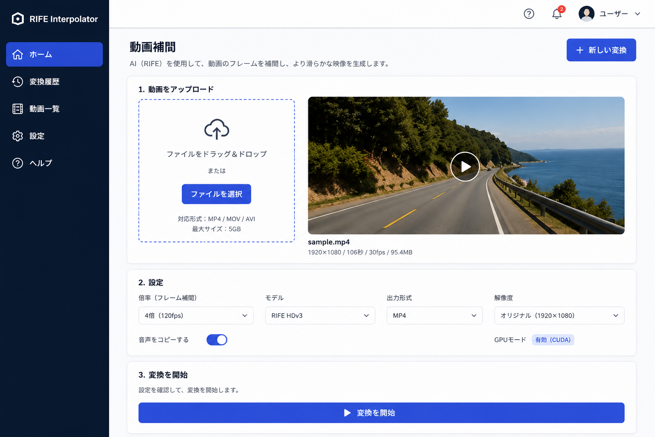Open the モデル RIFE HDv3 dropdown
Screen dimensions: 655x437
320,315
